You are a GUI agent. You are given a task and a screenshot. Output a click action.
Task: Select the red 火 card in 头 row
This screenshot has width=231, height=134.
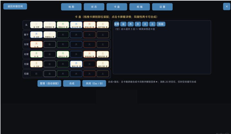(90, 25)
